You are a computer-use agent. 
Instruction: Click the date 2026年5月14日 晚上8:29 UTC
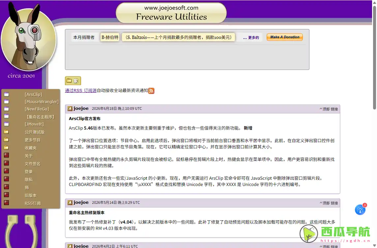116,202
